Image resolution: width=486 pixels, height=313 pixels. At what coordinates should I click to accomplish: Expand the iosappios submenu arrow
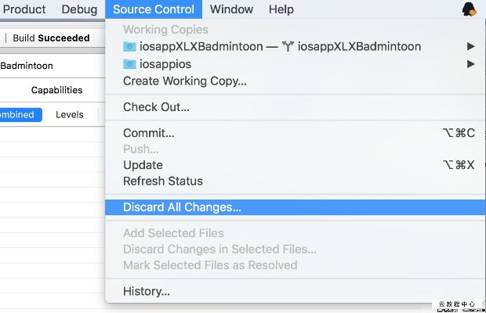click(470, 64)
